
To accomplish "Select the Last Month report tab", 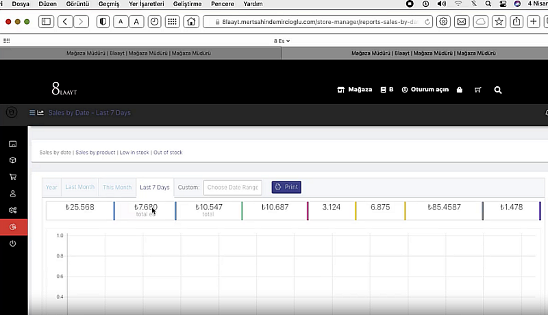I will coord(80,187).
